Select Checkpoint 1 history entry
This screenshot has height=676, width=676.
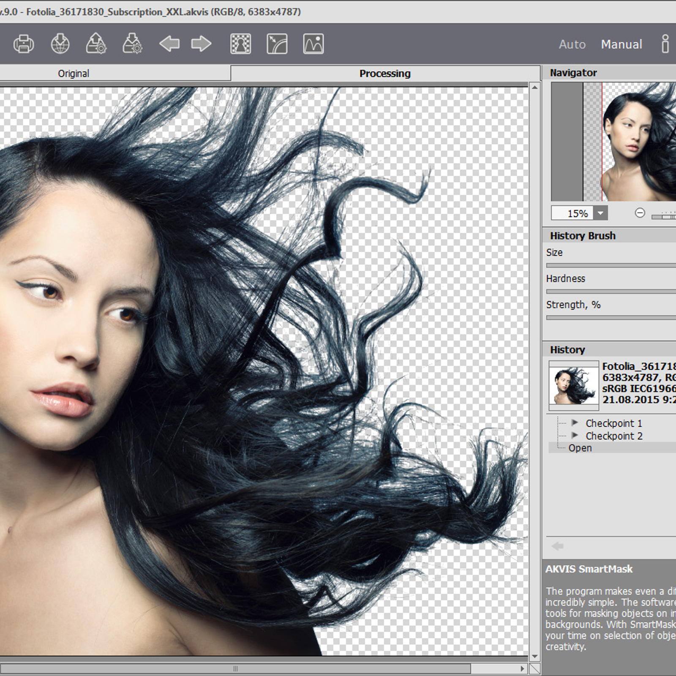click(613, 423)
